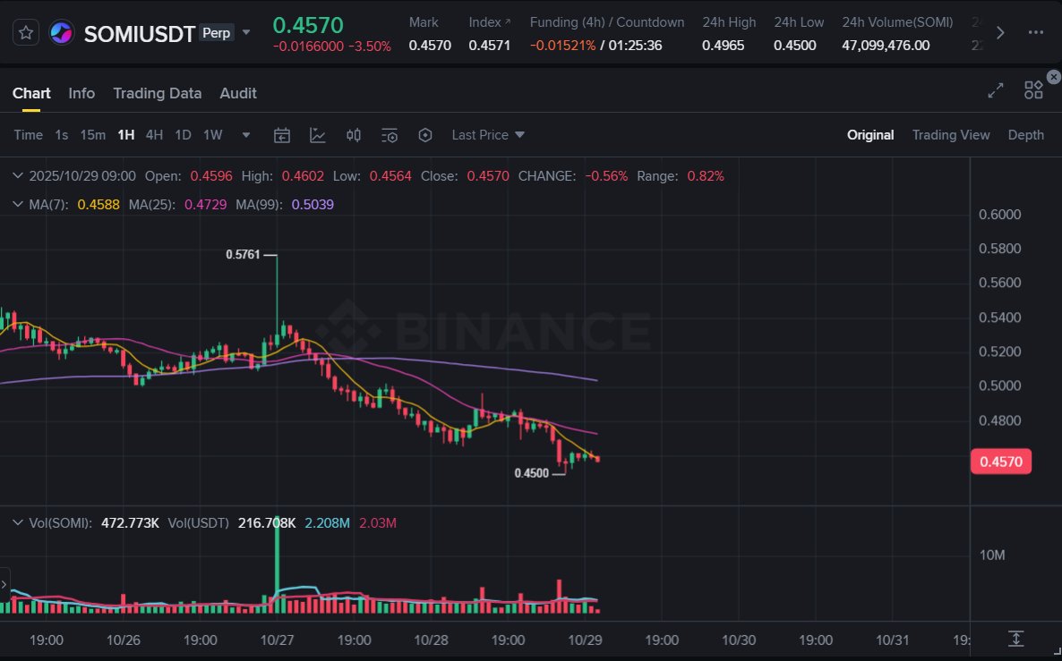The height and width of the screenshot is (661, 1062).
Task: Open the go-to-date calendar icon
Action: [282, 135]
